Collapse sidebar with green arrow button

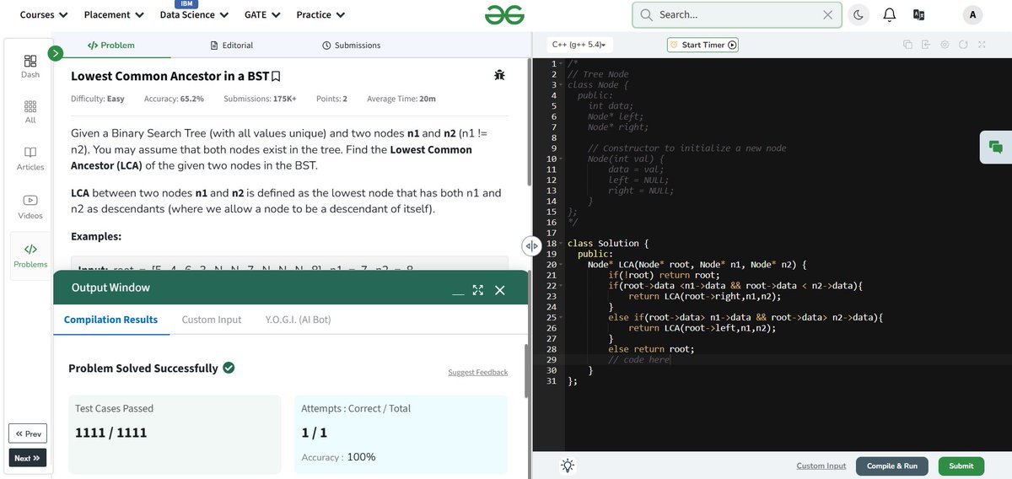[x=56, y=54]
